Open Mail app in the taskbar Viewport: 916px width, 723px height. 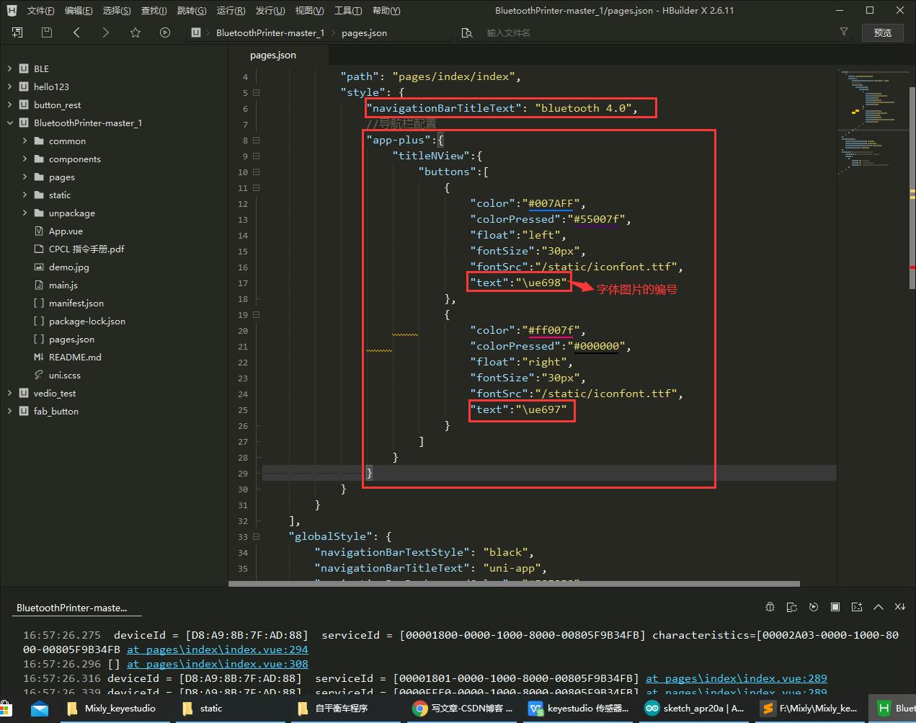click(x=40, y=709)
